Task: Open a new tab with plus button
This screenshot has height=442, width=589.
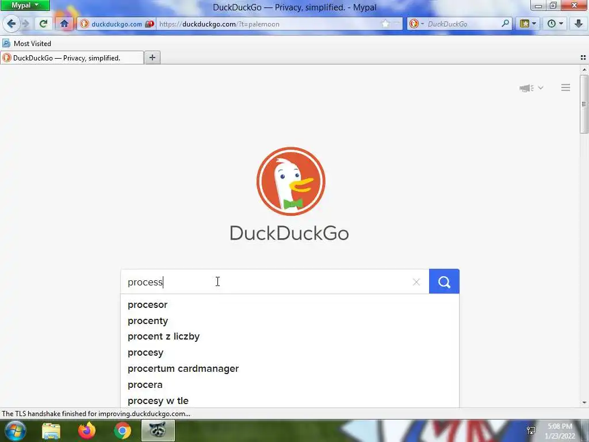Action: tap(152, 58)
